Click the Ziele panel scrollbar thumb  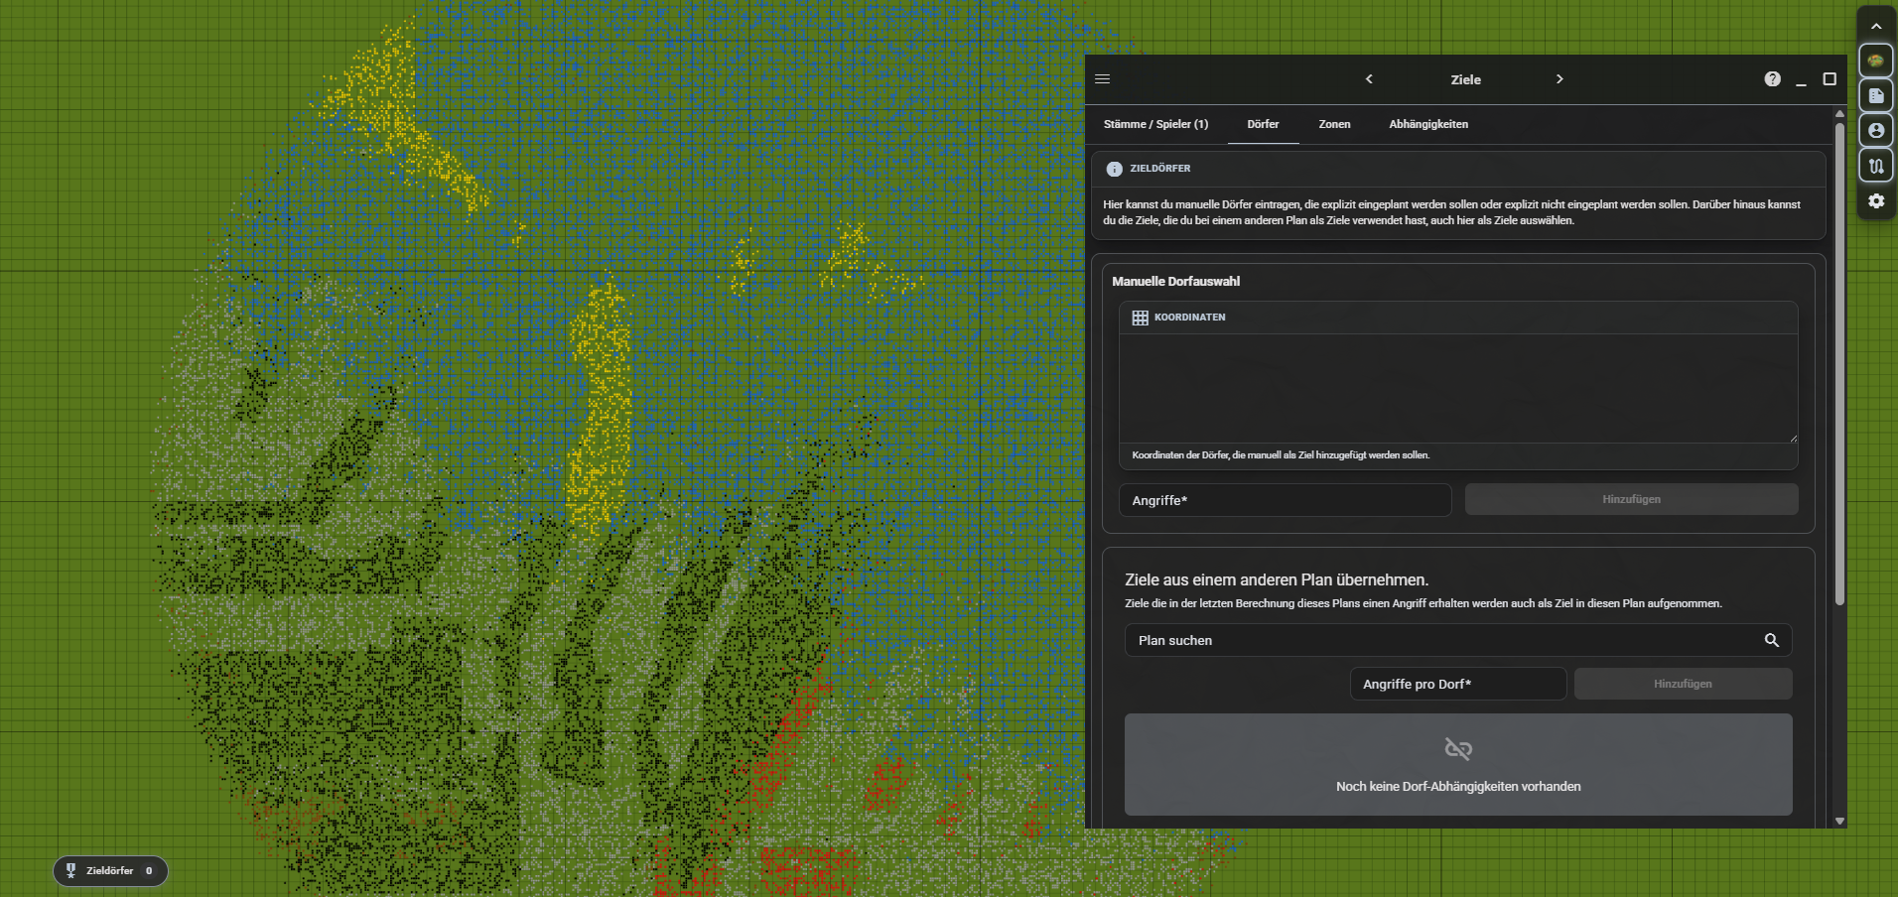1839,364
